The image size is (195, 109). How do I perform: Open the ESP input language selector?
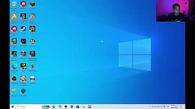[168, 107]
